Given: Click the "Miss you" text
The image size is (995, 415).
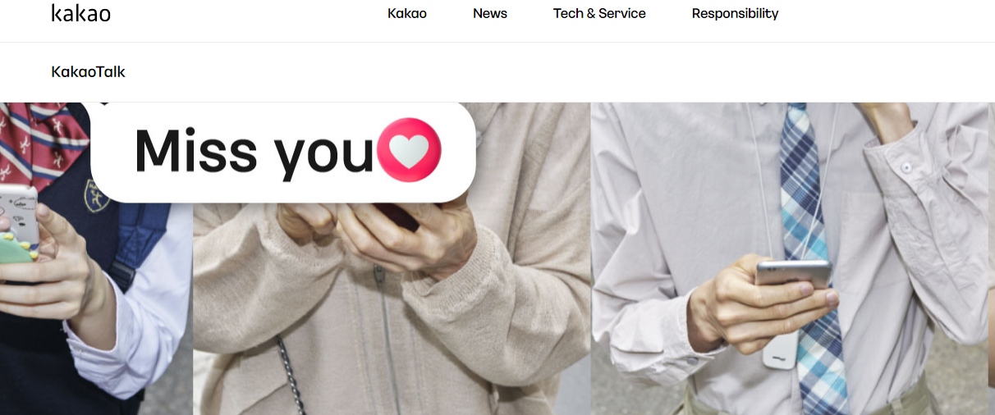Looking at the screenshot, I should point(254,151).
